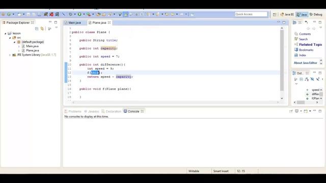Close the Plane.java editor tab
The image size is (326, 183).
[109, 22]
